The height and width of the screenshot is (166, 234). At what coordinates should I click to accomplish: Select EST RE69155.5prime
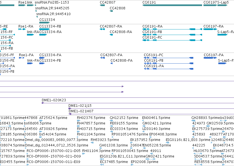pyautogui.click(x=124, y=123)
